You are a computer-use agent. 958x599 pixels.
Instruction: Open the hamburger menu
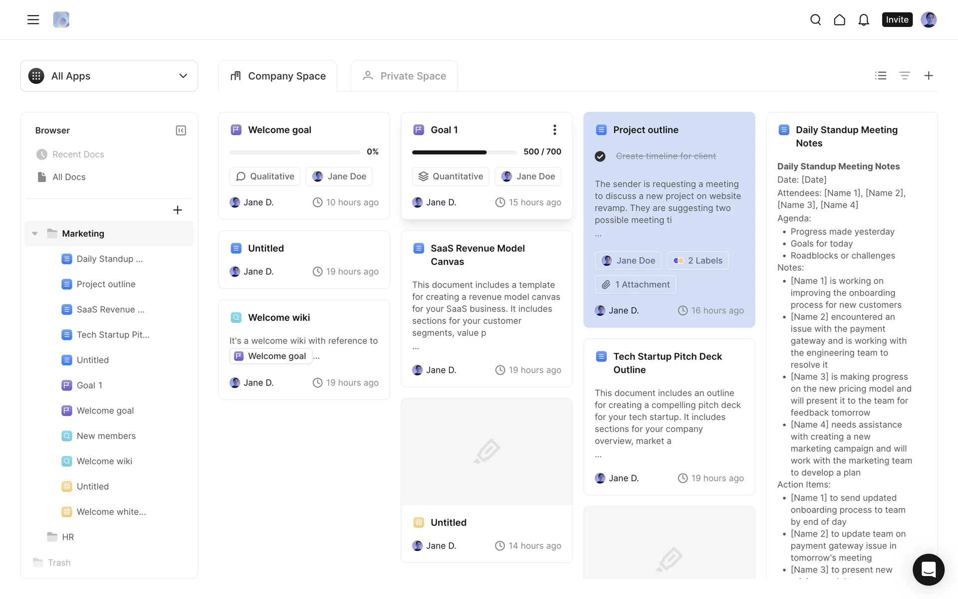pos(33,19)
